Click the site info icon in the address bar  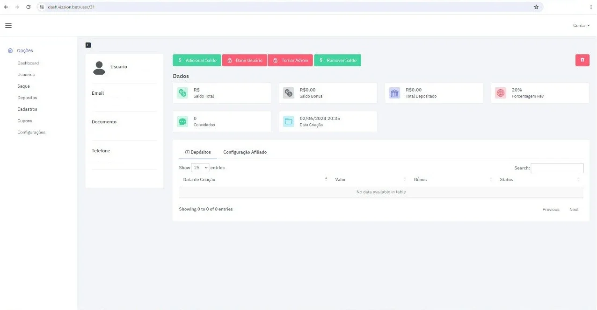42,7
